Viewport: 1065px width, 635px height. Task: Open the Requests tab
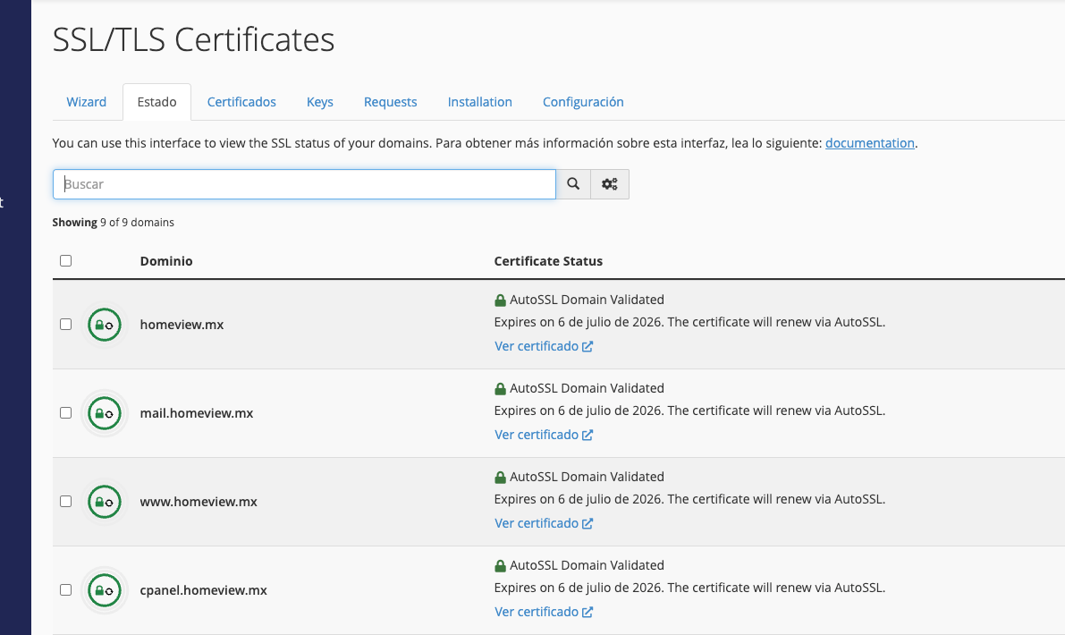390,102
